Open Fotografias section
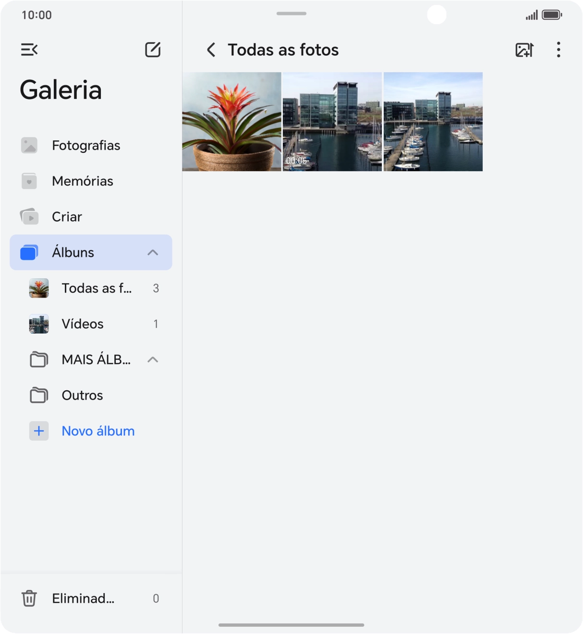 point(86,146)
